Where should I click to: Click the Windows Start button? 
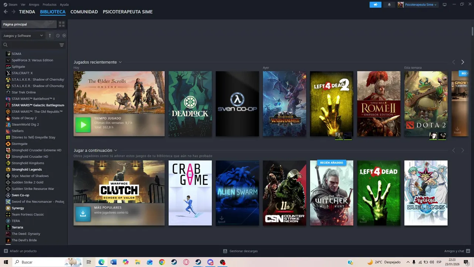(6, 262)
